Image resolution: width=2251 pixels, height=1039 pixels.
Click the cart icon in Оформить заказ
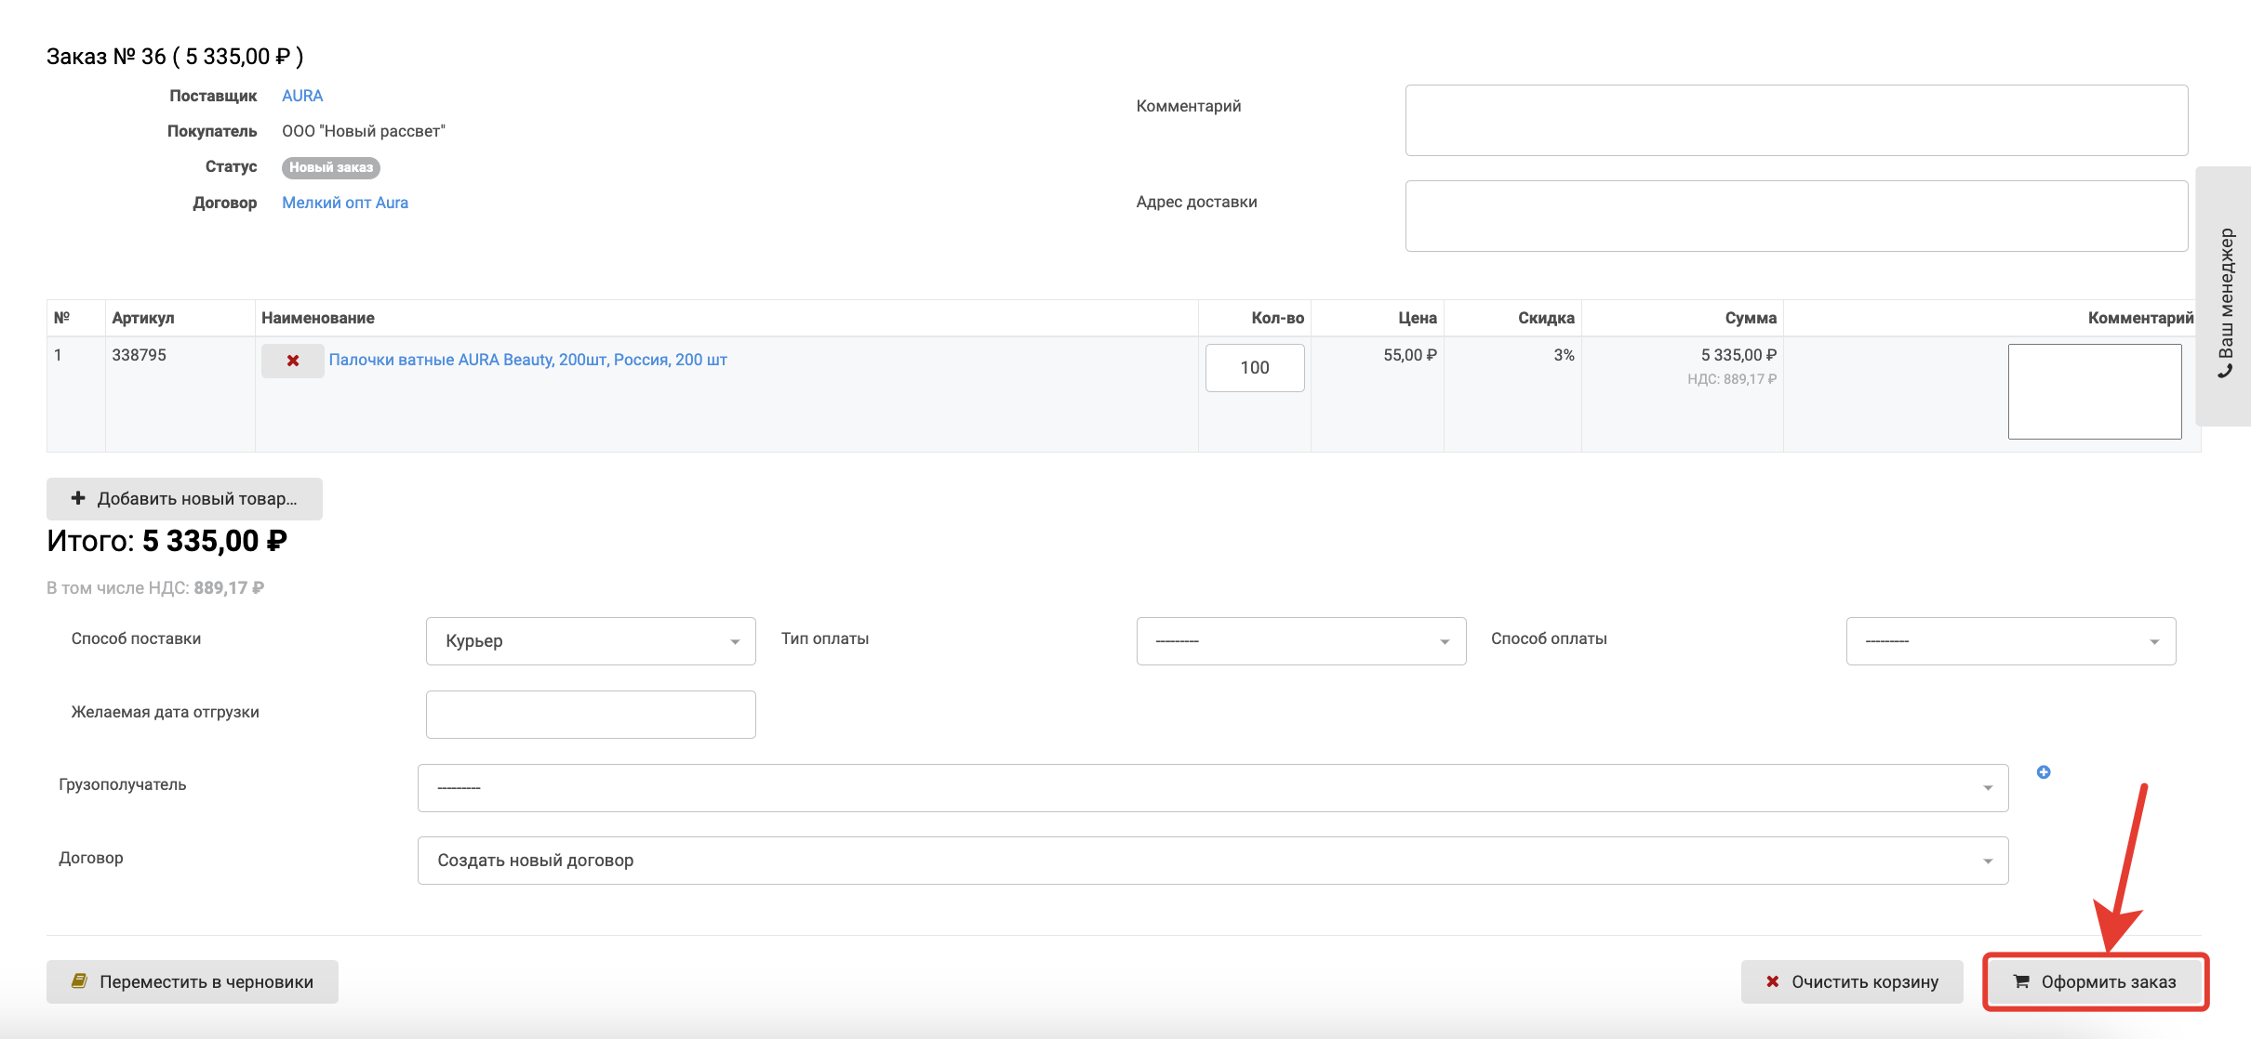(x=2021, y=981)
